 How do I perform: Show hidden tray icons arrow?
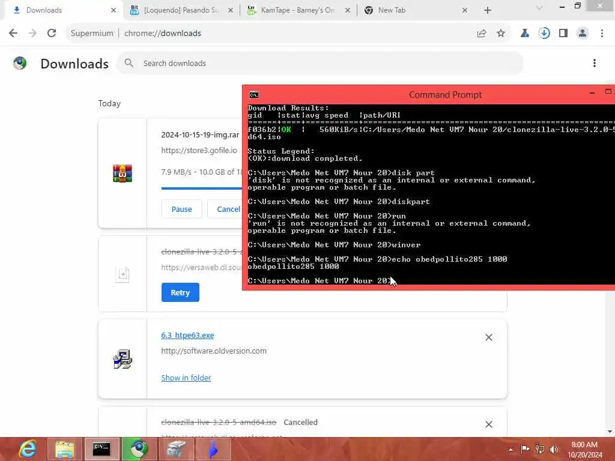click(x=510, y=449)
